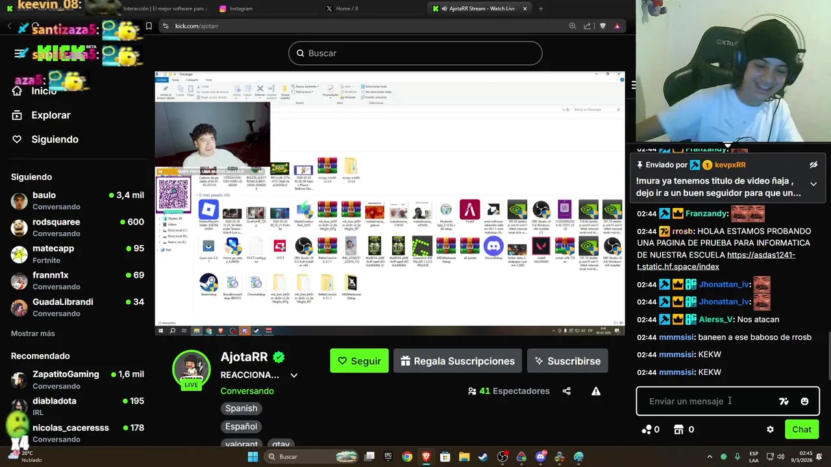The height and width of the screenshot is (467, 831).
Task: Open baulo's channel in Siguiendo
Action: (x=77, y=200)
